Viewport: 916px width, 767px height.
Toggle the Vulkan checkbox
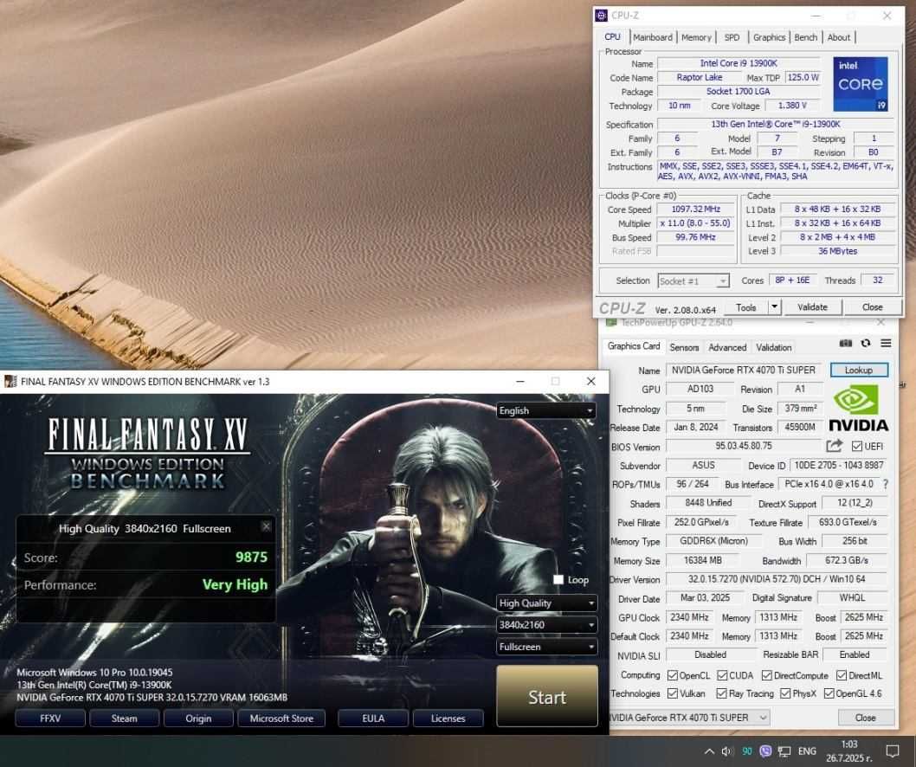pyautogui.click(x=673, y=693)
